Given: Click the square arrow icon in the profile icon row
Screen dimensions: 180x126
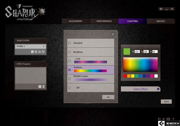Looking at the screenshot, I should click(32, 52).
